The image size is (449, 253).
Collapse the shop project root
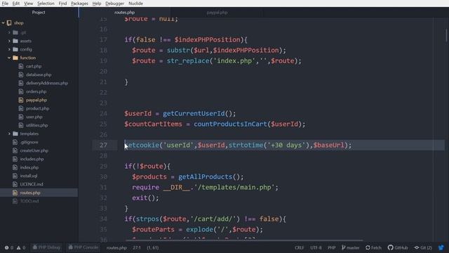point(3,22)
